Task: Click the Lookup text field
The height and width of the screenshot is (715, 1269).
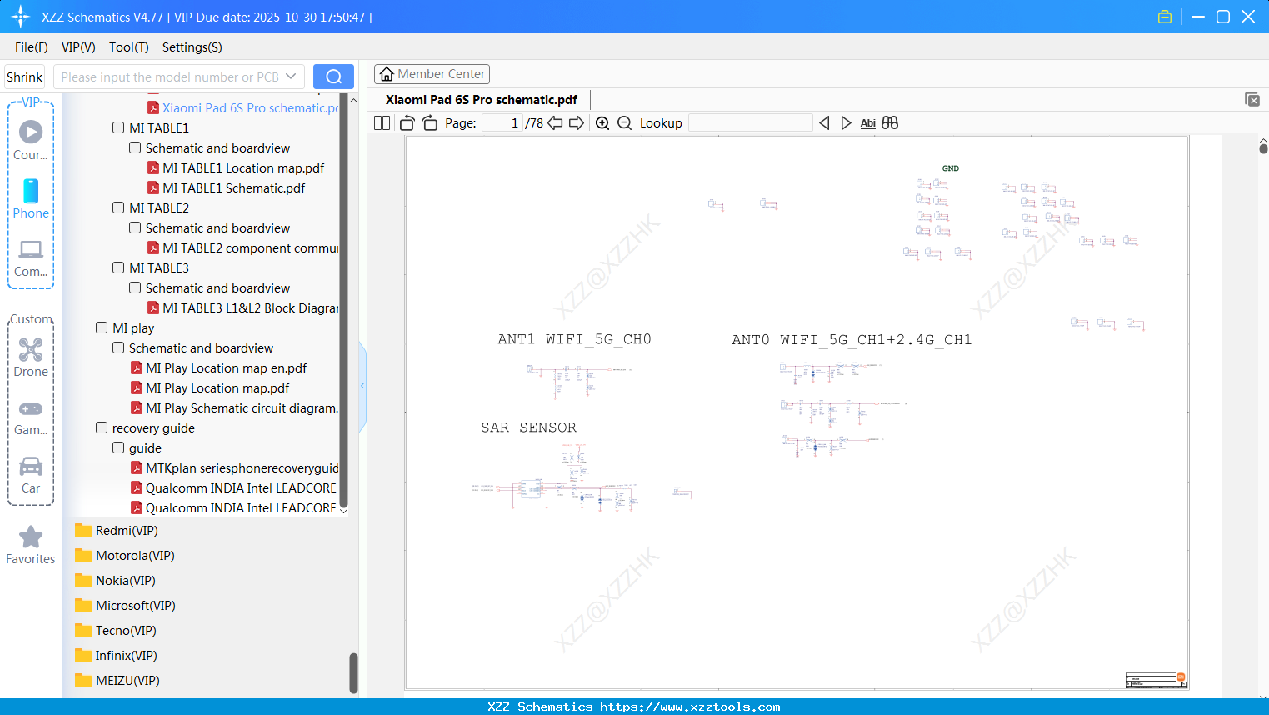Action: tap(751, 123)
